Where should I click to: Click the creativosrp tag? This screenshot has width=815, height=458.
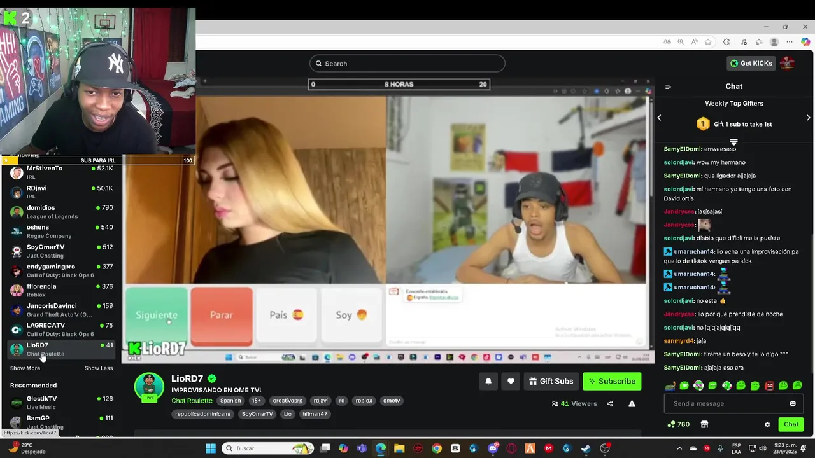pos(288,401)
